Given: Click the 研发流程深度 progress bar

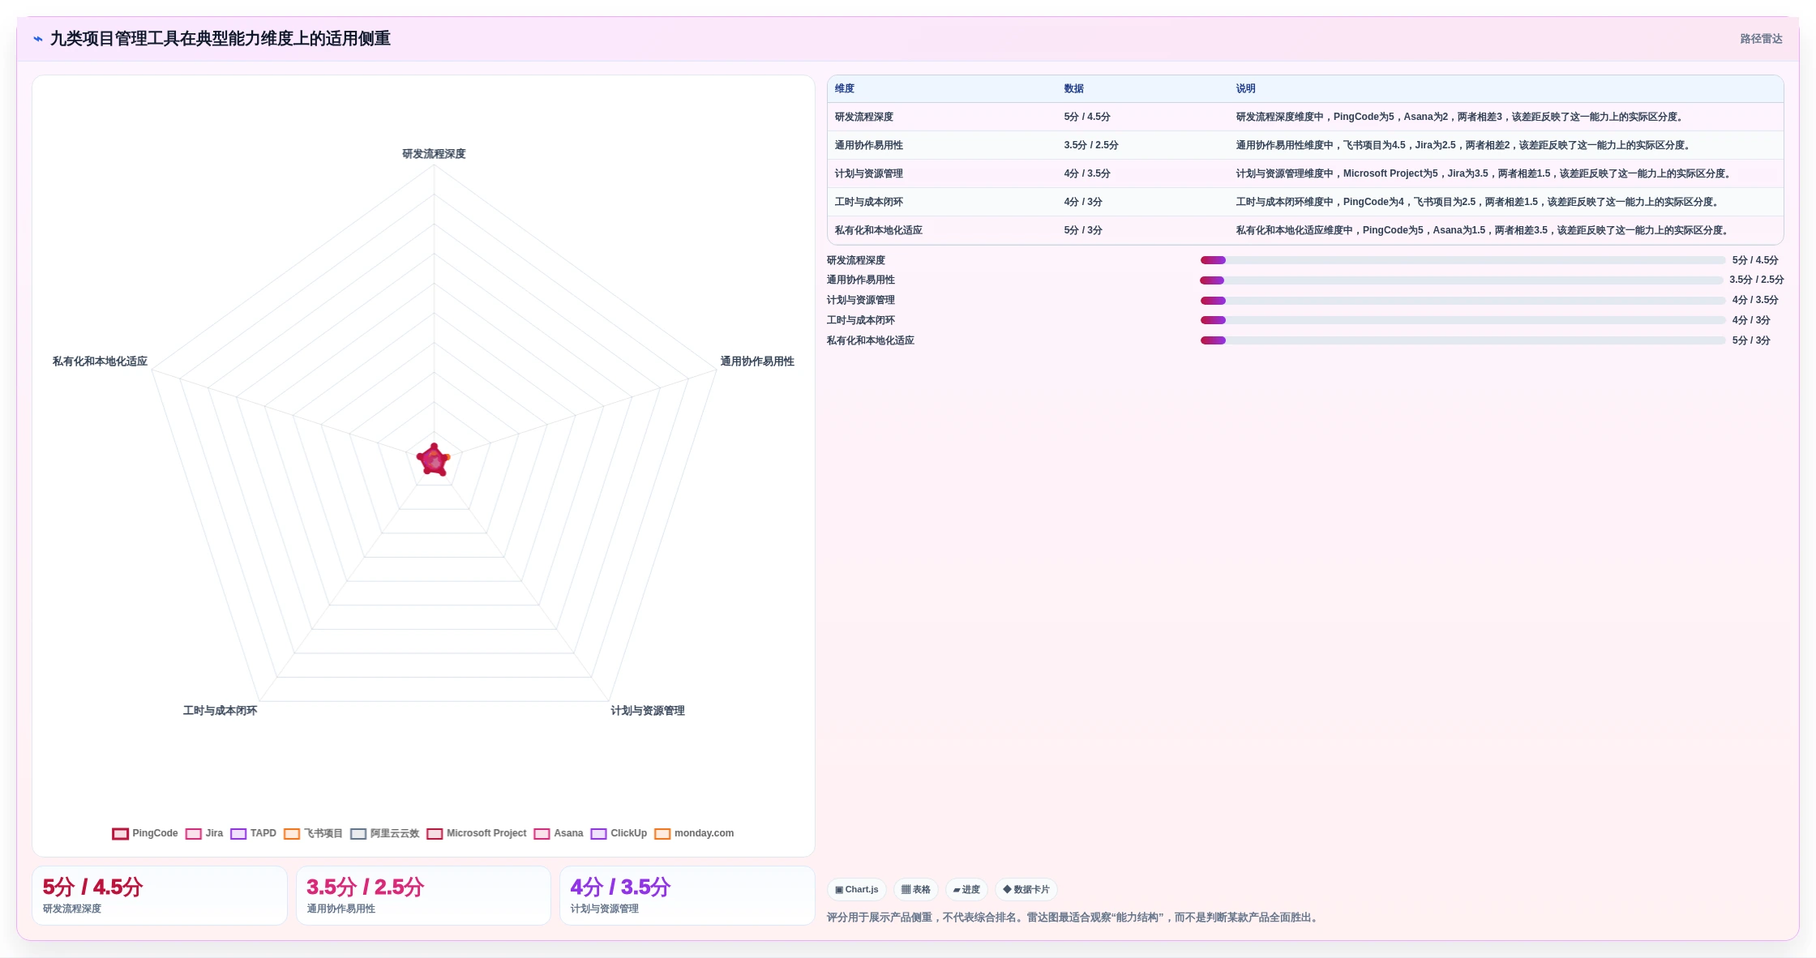Looking at the screenshot, I should tap(1463, 260).
